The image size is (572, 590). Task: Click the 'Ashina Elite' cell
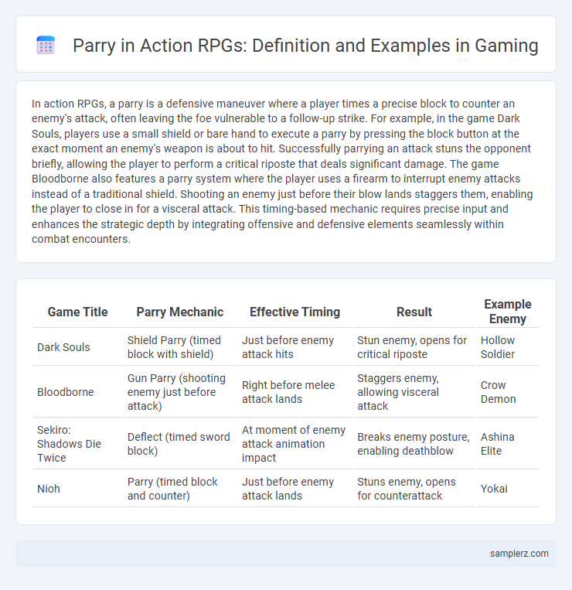pyautogui.click(x=507, y=444)
